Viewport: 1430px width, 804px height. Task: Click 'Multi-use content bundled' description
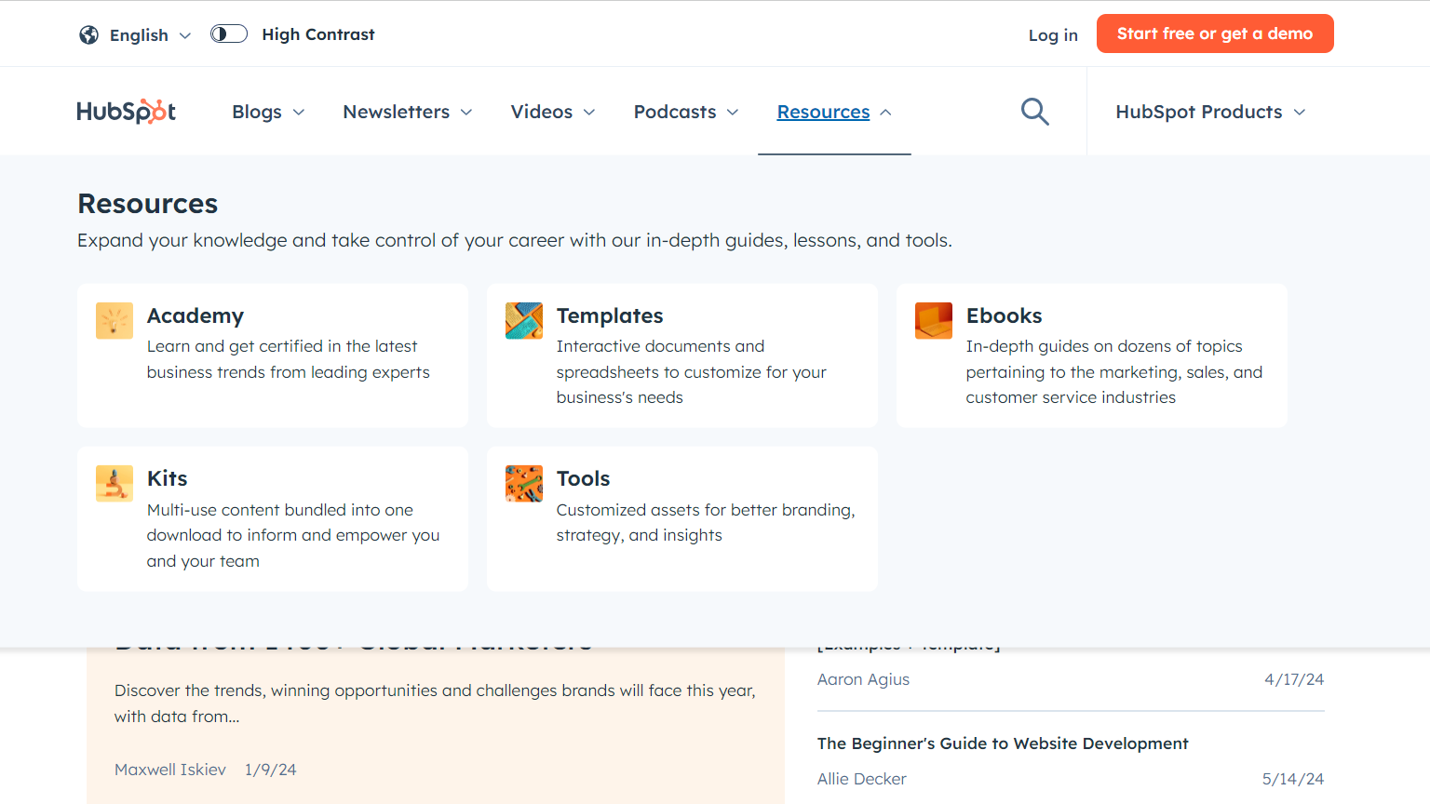click(x=293, y=535)
